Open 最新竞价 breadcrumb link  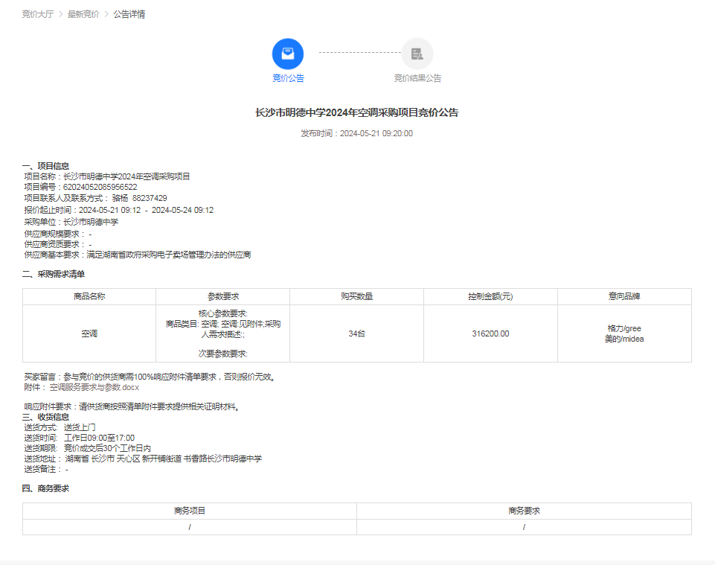point(83,14)
